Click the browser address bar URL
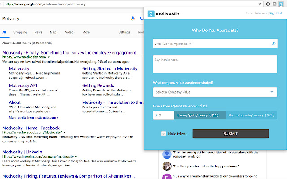This screenshot has width=287, height=179. [45, 4]
